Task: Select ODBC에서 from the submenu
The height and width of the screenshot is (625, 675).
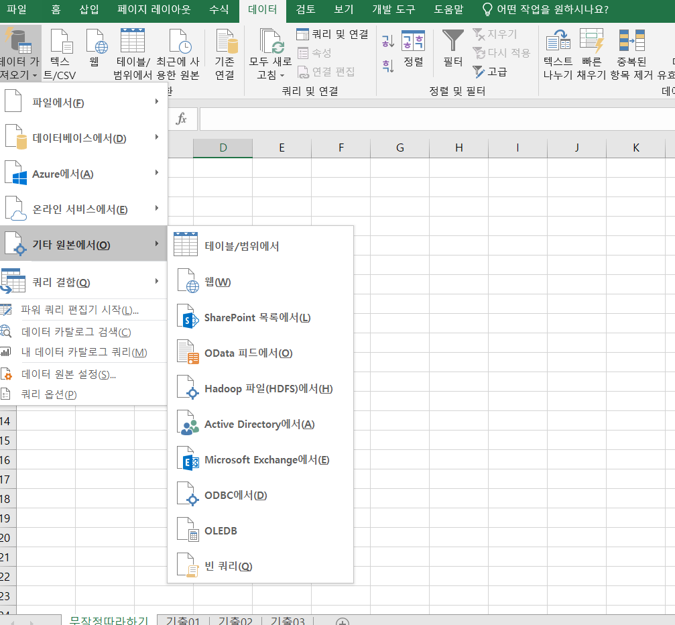Action: tap(235, 495)
